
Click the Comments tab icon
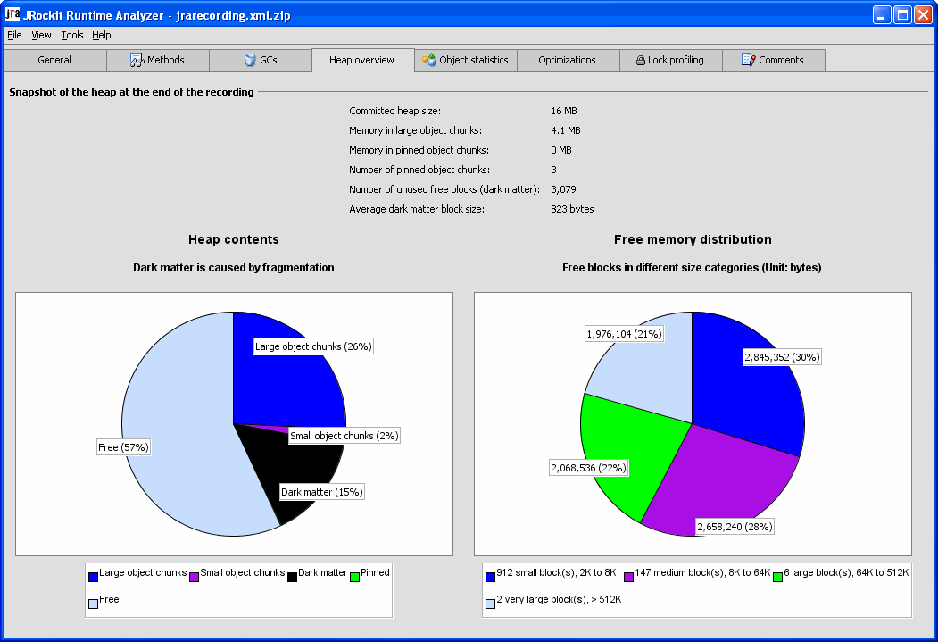[749, 60]
